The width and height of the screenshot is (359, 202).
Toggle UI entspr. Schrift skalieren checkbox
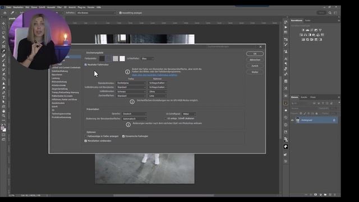pyautogui.click(x=165, y=118)
